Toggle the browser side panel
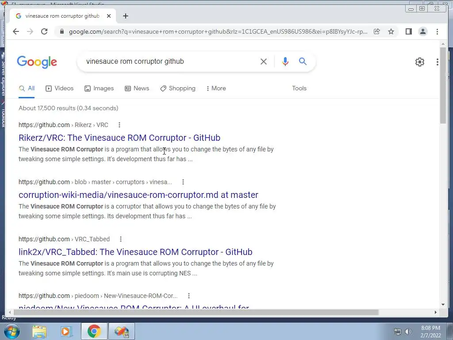Screen dimensions: 453x340 [408, 31]
